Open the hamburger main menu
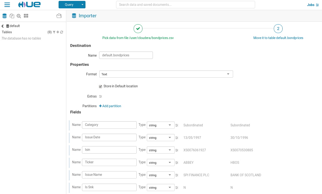This screenshot has width=322, height=194. (7, 5)
